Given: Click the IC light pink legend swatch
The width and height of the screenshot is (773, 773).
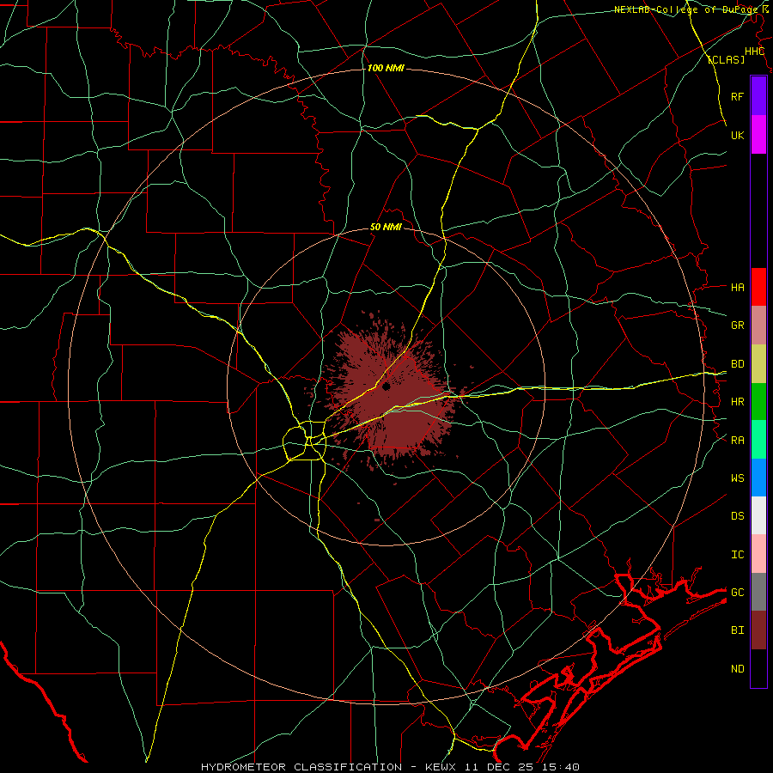Looking at the screenshot, I should [x=758, y=554].
